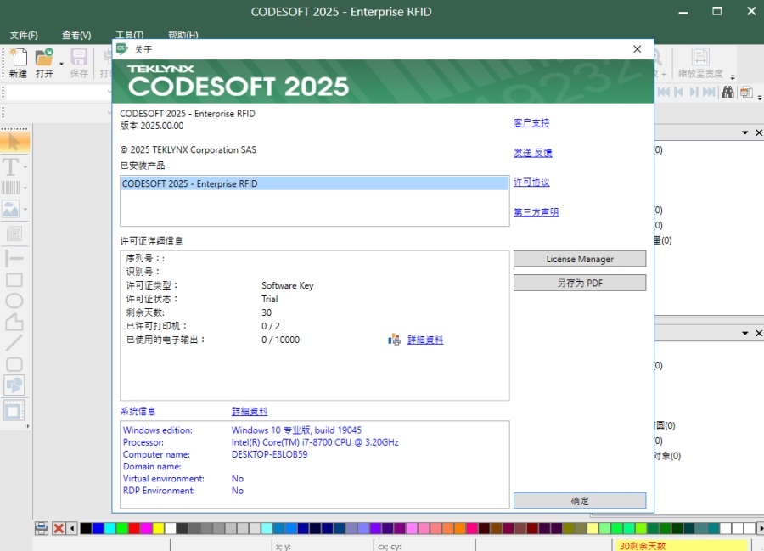This screenshot has width=764, height=551.
Task: Open the zoom toolbar overflow options arrow
Action: tap(733, 77)
